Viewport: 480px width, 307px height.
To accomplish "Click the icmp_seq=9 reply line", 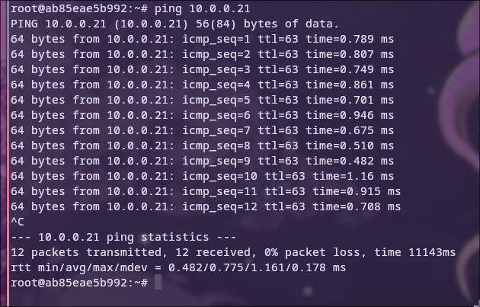I will [203, 161].
